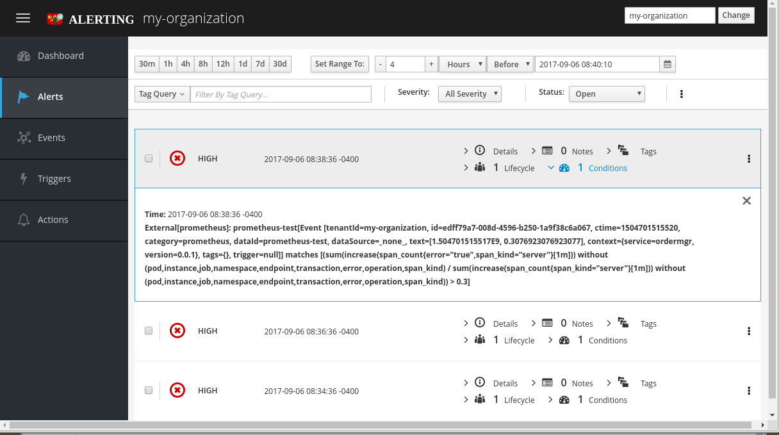This screenshot has width=779, height=435.
Task: Click the Change organization button
Action: (x=736, y=15)
